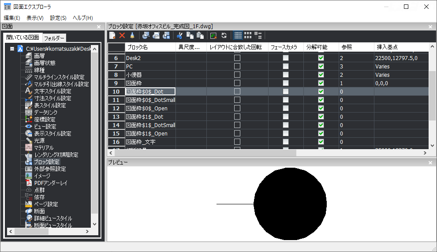
Task: Select 外部参照設定 tree item
Action: click(50, 169)
